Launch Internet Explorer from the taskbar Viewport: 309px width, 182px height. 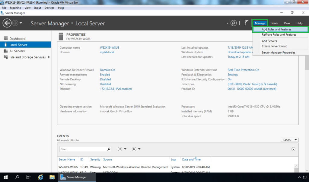(40, 177)
